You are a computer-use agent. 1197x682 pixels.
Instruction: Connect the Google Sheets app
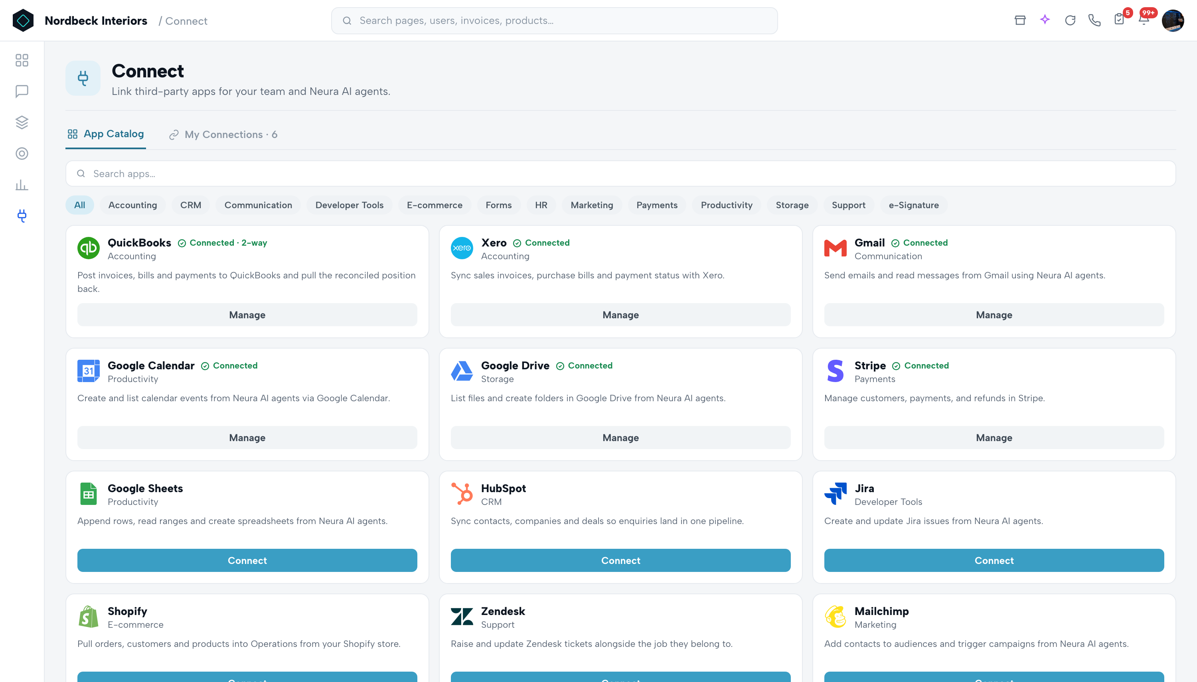click(247, 560)
